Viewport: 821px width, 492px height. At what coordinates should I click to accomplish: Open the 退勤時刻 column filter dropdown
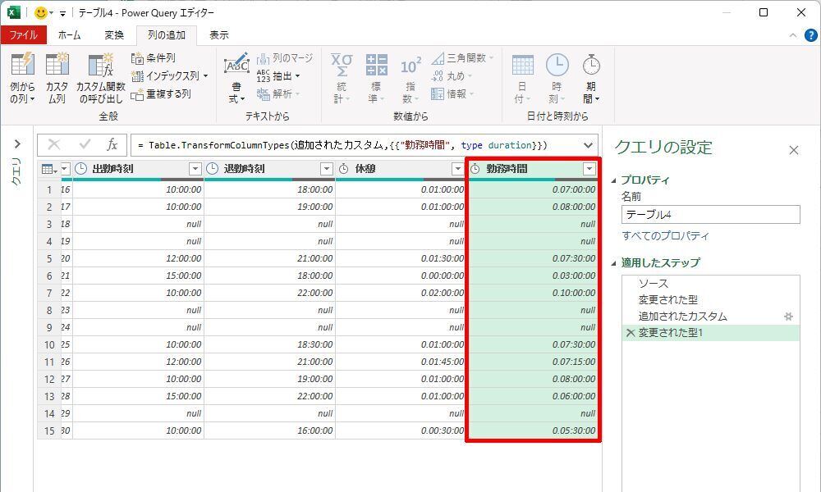pyautogui.click(x=326, y=169)
